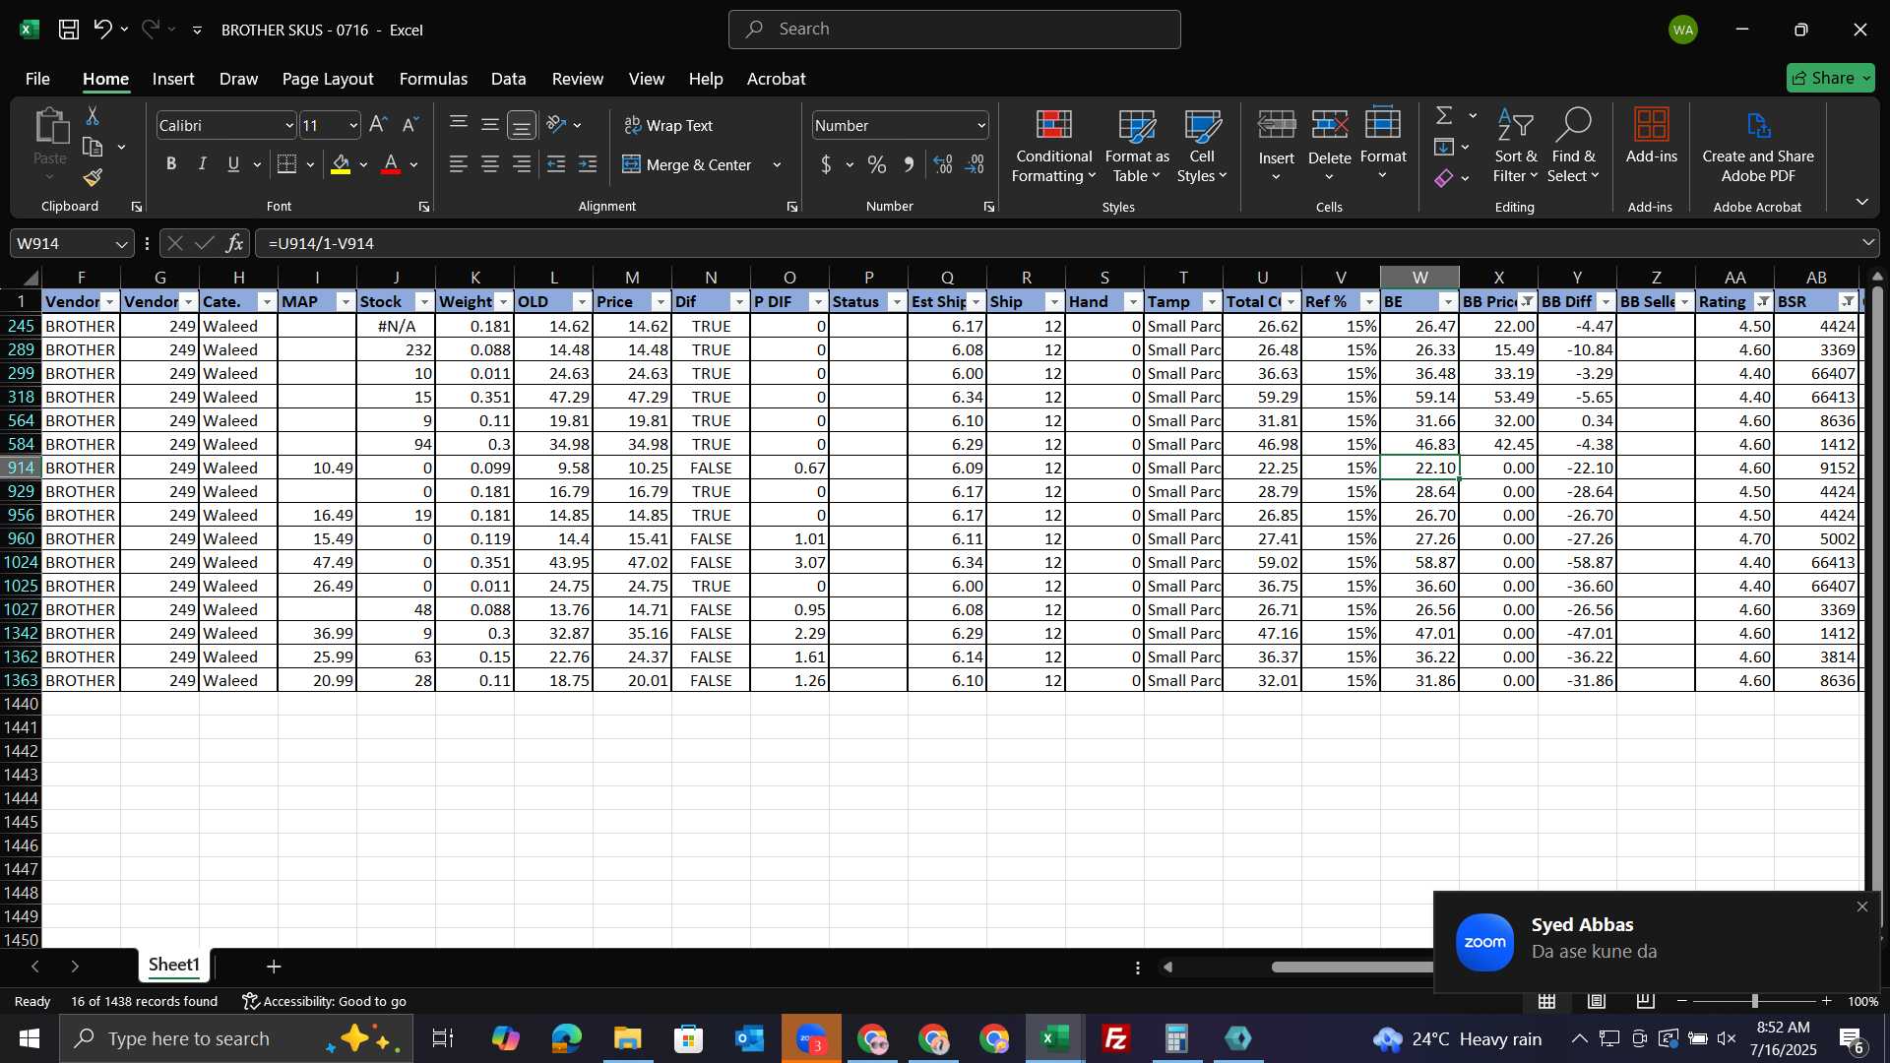This screenshot has width=1890, height=1063.
Task: Click the AutoSum sigma icon
Action: (x=1444, y=116)
